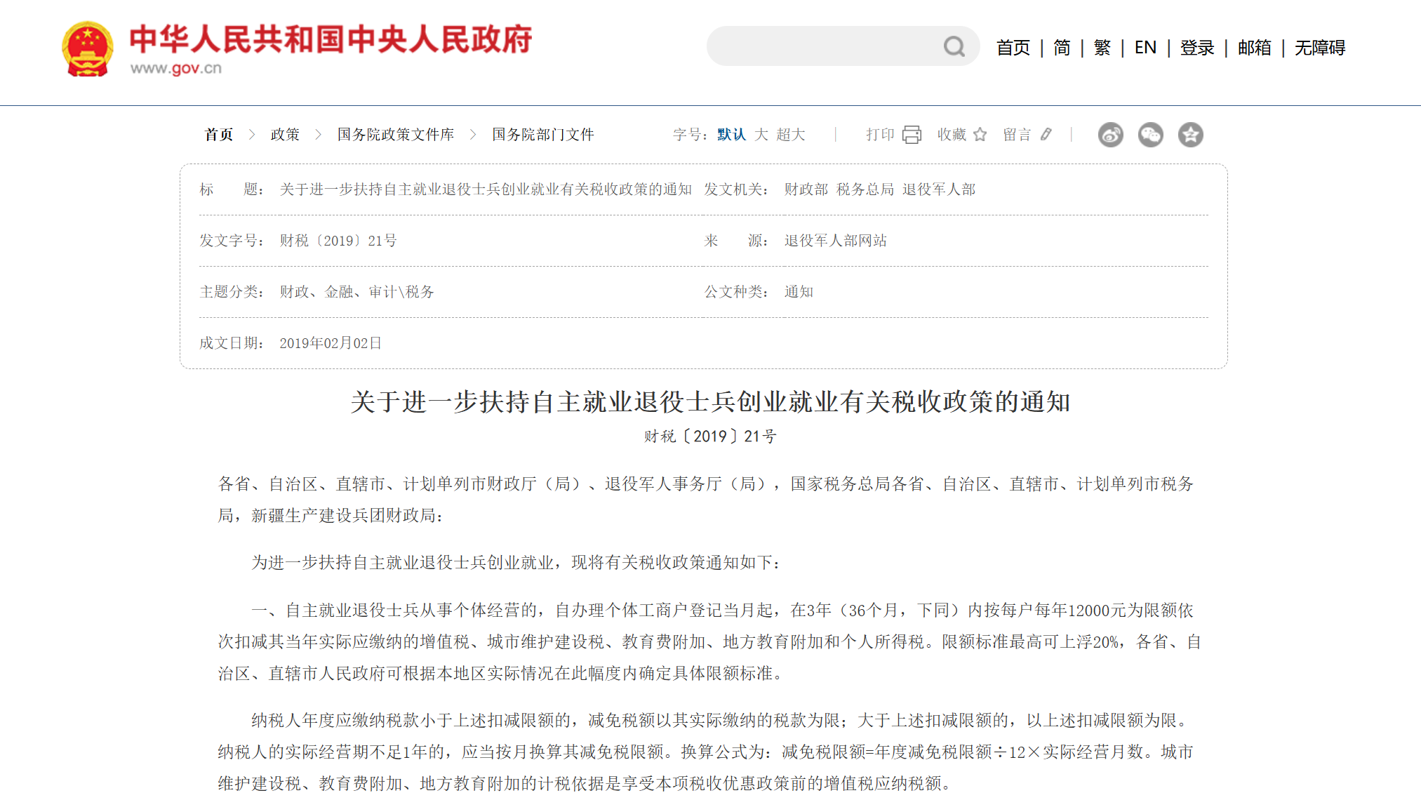Image resolution: width=1421 pixels, height=793 pixels.
Task: Click the star icon next to 收藏
Action: click(x=980, y=134)
